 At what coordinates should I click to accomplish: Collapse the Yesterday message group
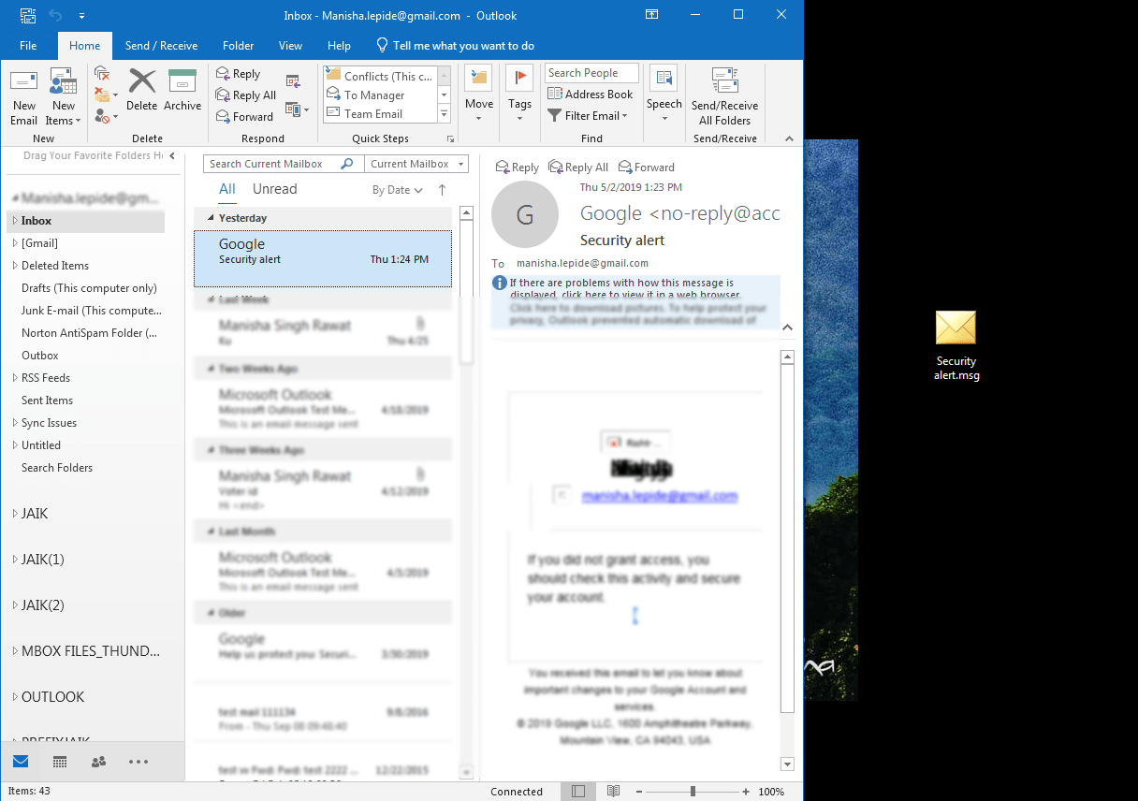pyautogui.click(x=212, y=218)
